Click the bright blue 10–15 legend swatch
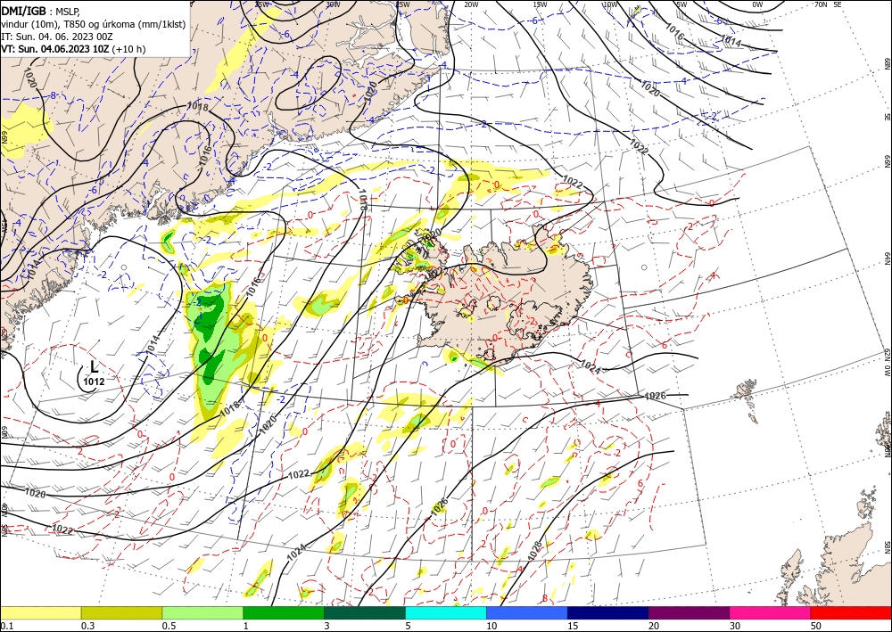892x632 pixels. point(527,612)
